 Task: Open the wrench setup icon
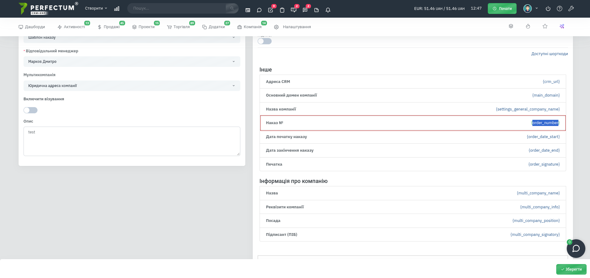tap(571, 9)
